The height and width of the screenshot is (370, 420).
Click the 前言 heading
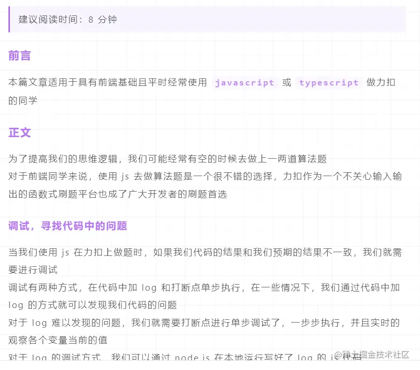pyautogui.click(x=20, y=56)
